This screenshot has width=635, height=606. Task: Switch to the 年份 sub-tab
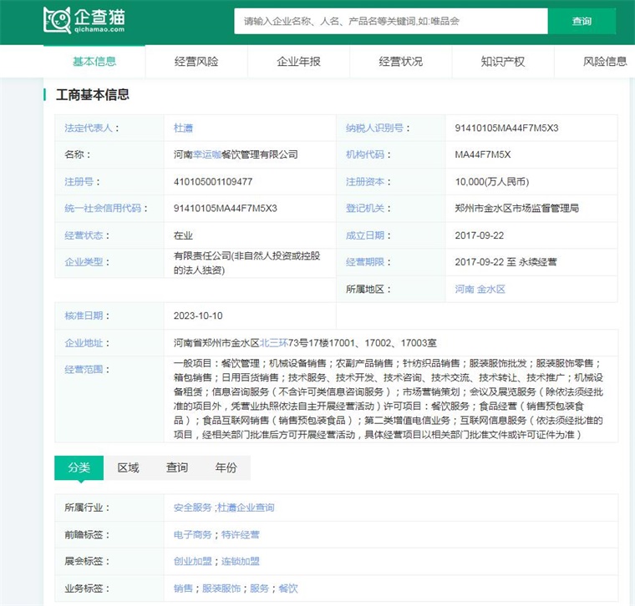tap(226, 467)
